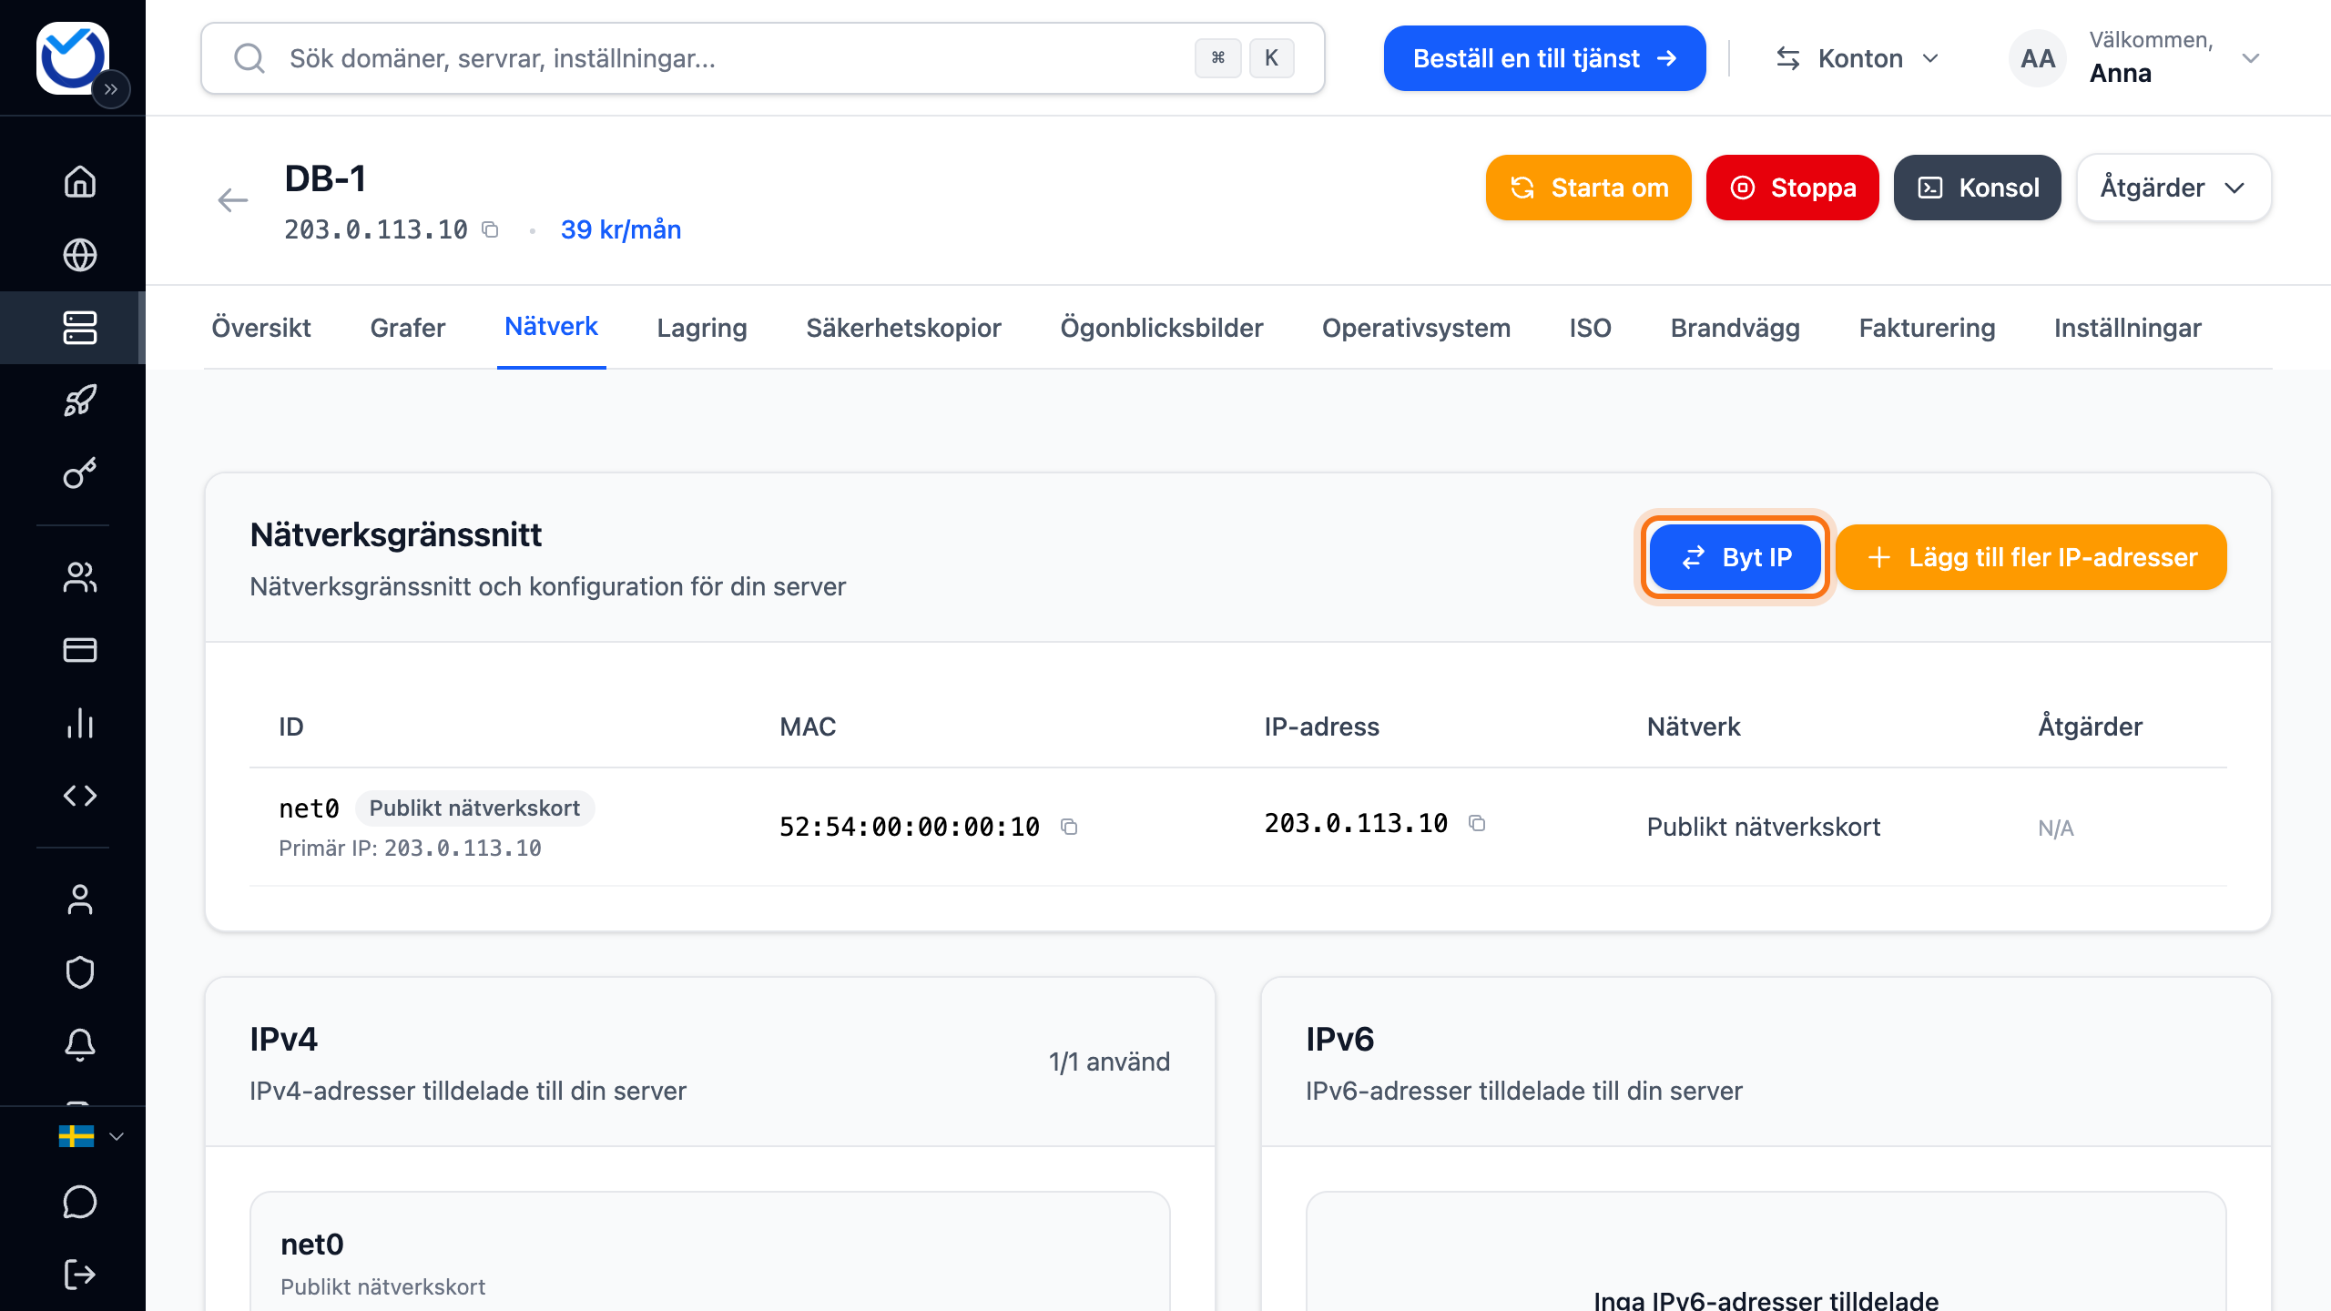Open the rocket icon in the sidebar
This screenshot has width=2331, height=1311.
tap(80, 401)
